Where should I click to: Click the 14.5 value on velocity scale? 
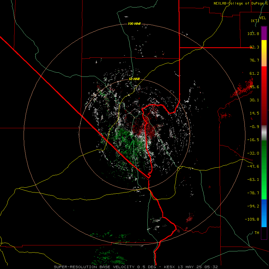tap(254, 113)
